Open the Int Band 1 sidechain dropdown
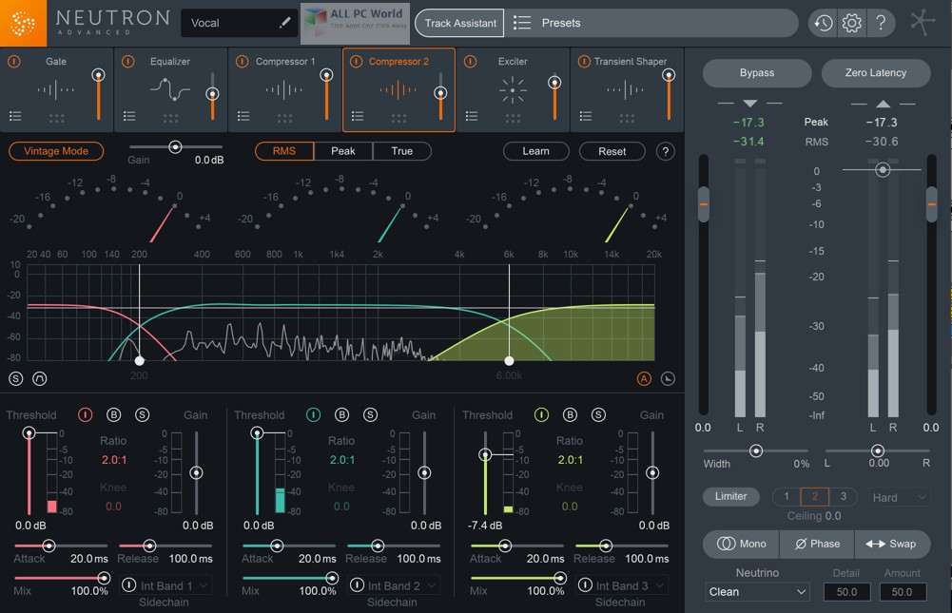The width and height of the screenshot is (952, 613). [x=165, y=585]
